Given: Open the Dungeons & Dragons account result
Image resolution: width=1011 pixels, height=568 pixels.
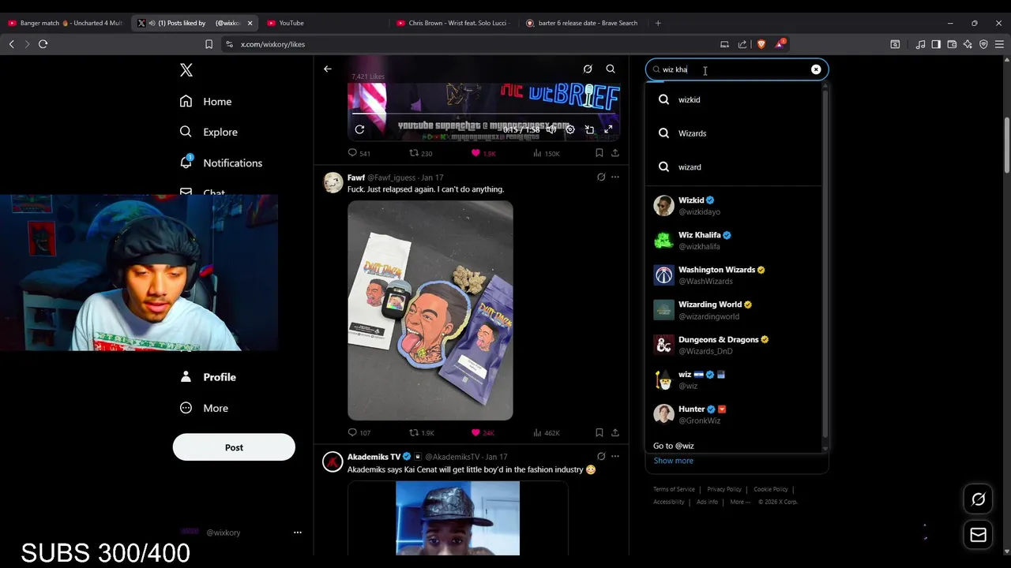Looking at the screenshot, I should point(735,345).
